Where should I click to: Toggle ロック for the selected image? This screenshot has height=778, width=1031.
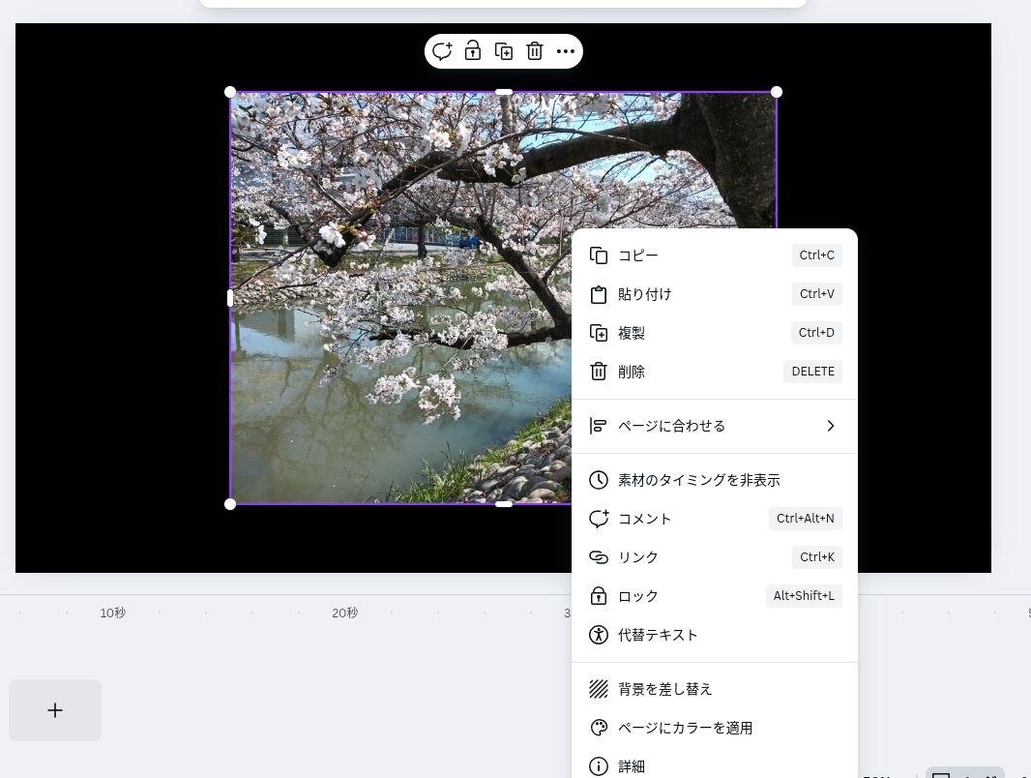[x=638, y=596]
